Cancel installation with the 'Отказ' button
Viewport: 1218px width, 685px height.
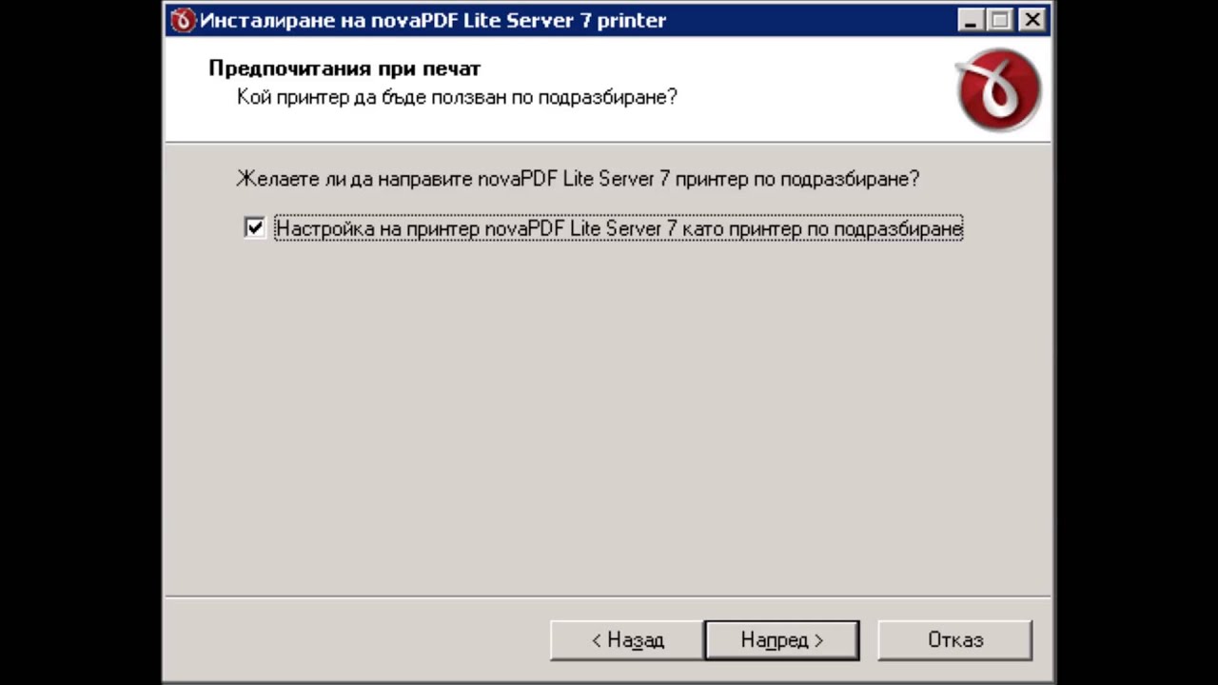tap(954, 640)
